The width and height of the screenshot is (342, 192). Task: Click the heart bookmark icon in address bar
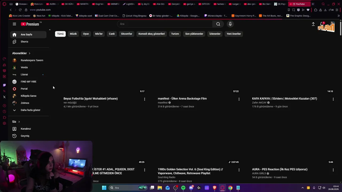tap(308, 10)
